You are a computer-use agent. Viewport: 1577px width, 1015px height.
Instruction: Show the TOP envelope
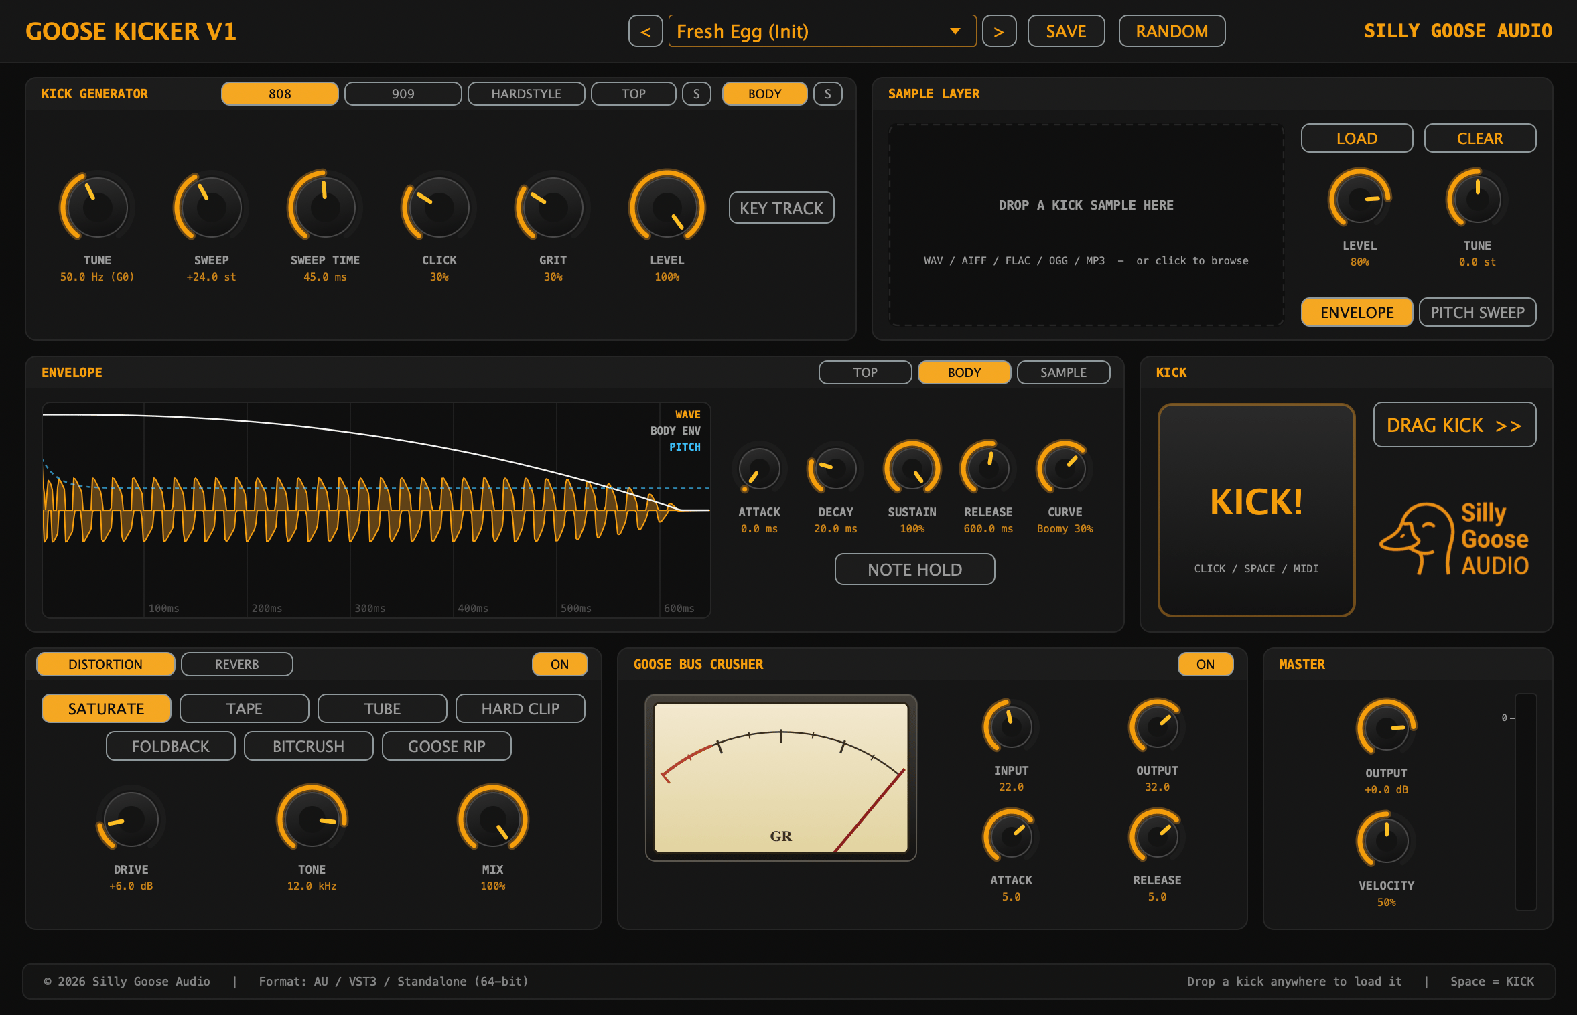pyautogui.click(x=865, y=372)
